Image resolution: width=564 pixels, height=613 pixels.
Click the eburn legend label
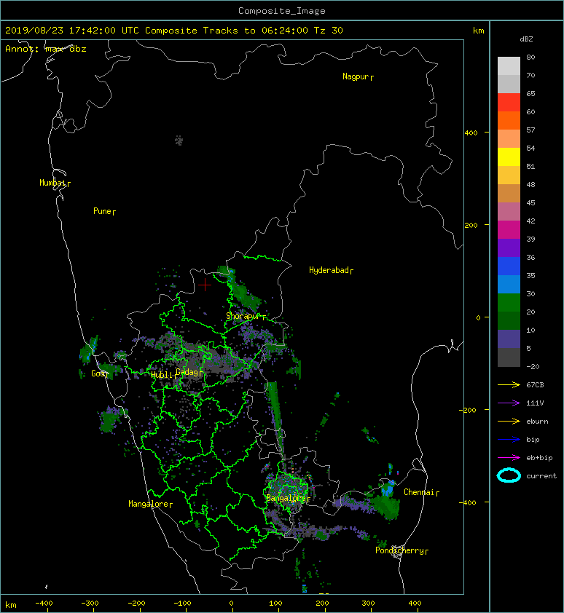[537, 421]
